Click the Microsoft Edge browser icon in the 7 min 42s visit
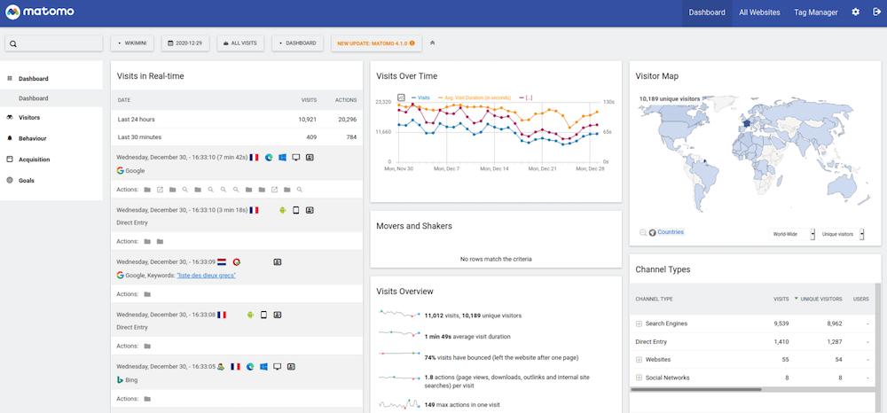The height and width of the screenshot is (413, 887). [x=269, y=158]
